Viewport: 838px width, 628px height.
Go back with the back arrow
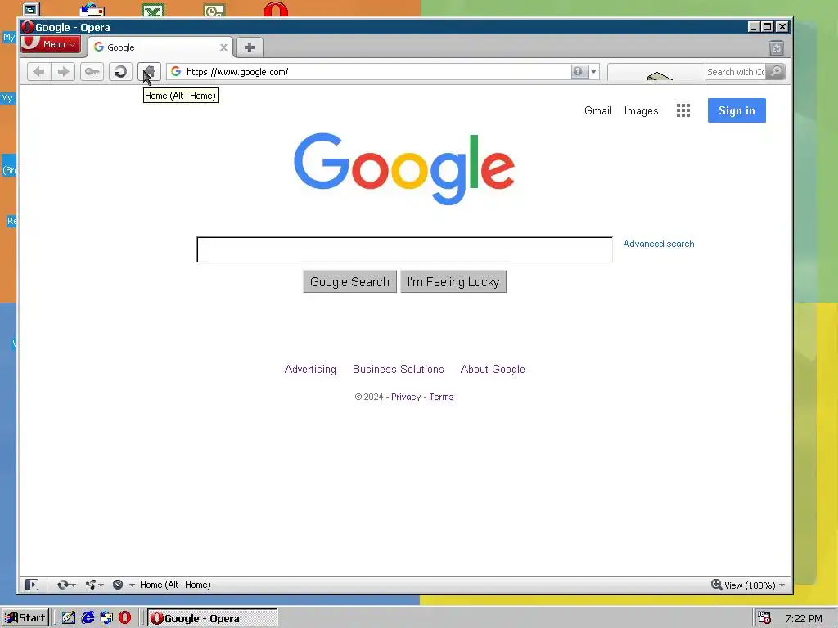click(x=39, y=72)
